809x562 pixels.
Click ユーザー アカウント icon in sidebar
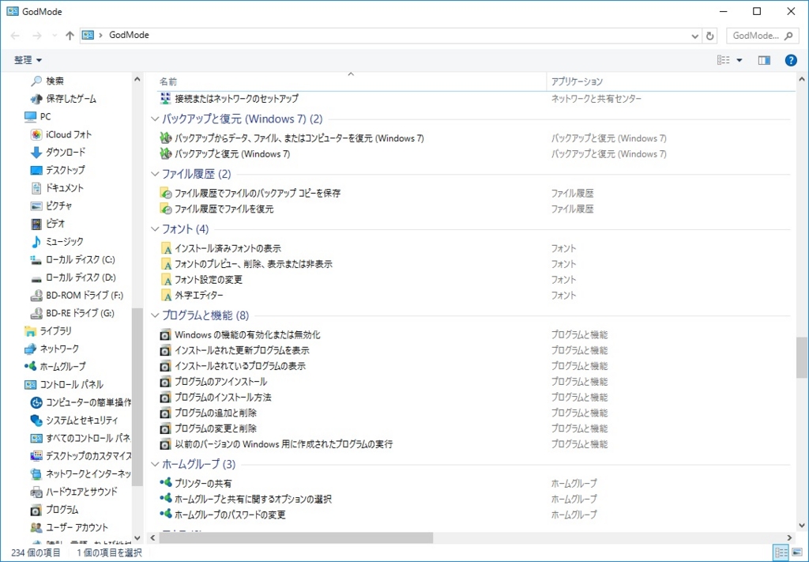click(36, 527)
